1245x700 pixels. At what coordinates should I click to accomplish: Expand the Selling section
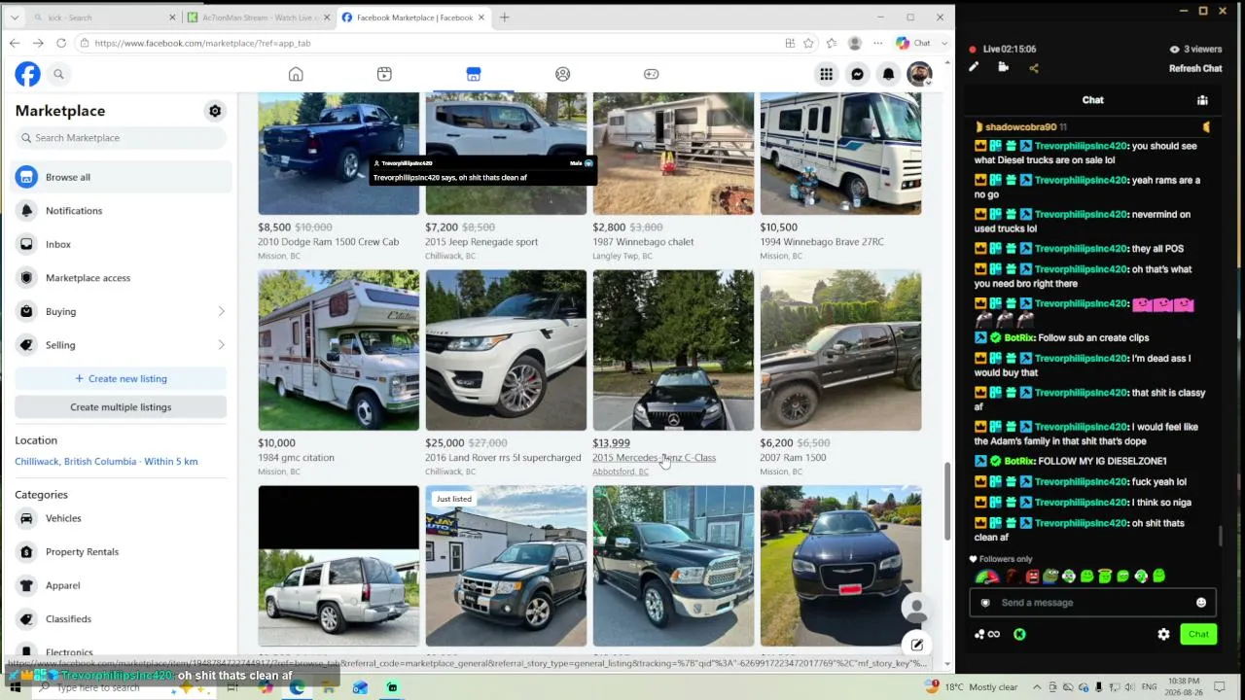tap(121, 345)
